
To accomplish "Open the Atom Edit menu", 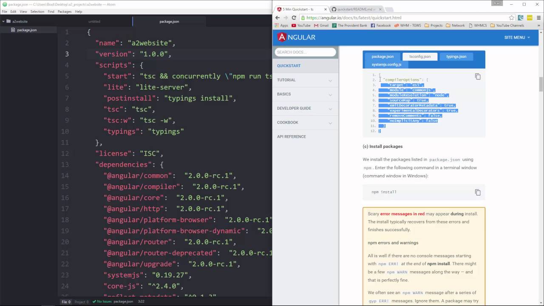I will pyautogui.click(x=14, y=11).
